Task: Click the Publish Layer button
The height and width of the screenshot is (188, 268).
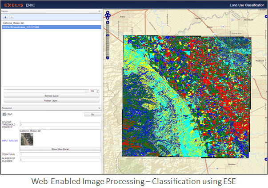Action: pos(51,100)
